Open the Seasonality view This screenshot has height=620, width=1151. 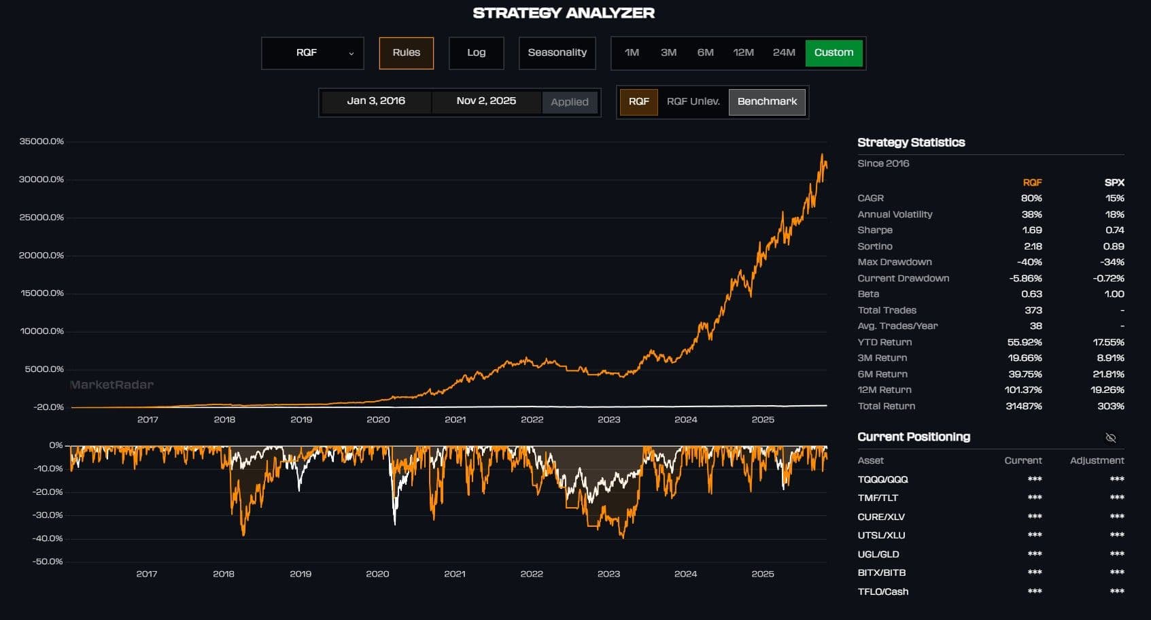point(557,53)
